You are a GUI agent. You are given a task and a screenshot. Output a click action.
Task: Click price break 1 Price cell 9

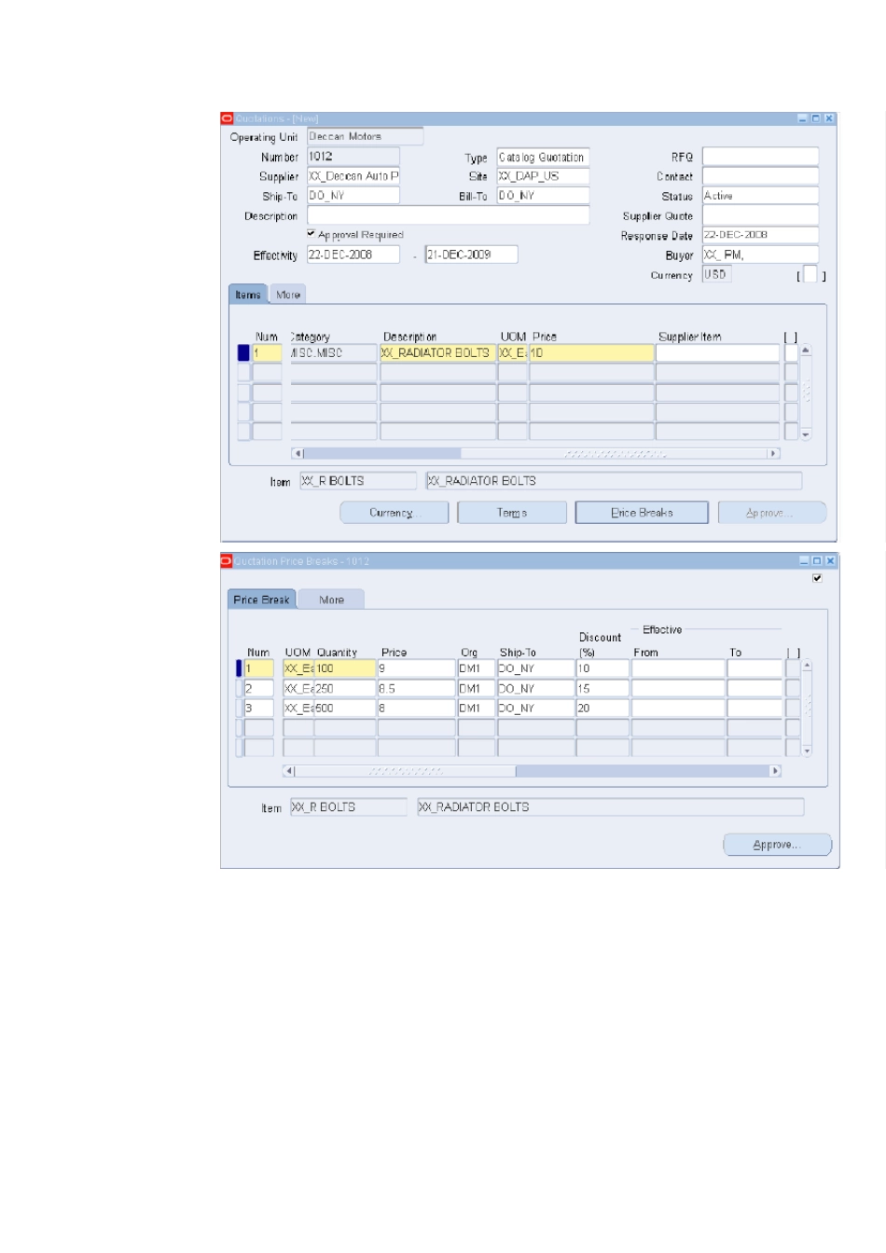click(x=416, y=668)
